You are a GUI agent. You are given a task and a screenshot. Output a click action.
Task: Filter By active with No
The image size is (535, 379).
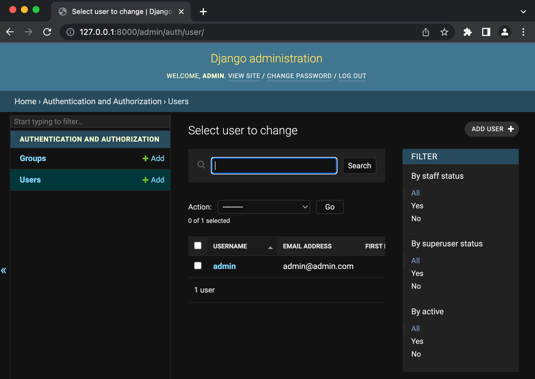(x=416, y=354)
